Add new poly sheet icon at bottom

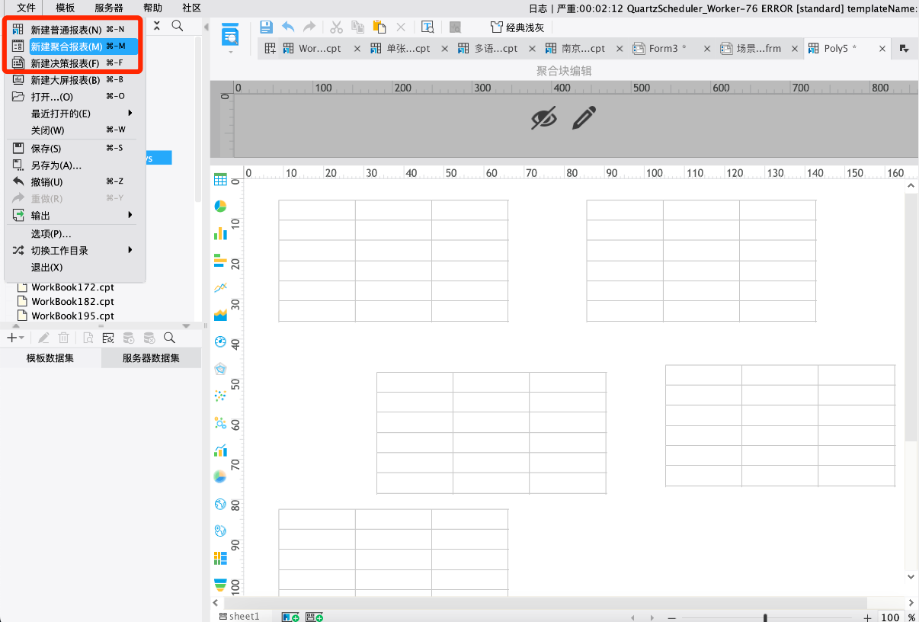pyautogui.click(x=315, y=617)
